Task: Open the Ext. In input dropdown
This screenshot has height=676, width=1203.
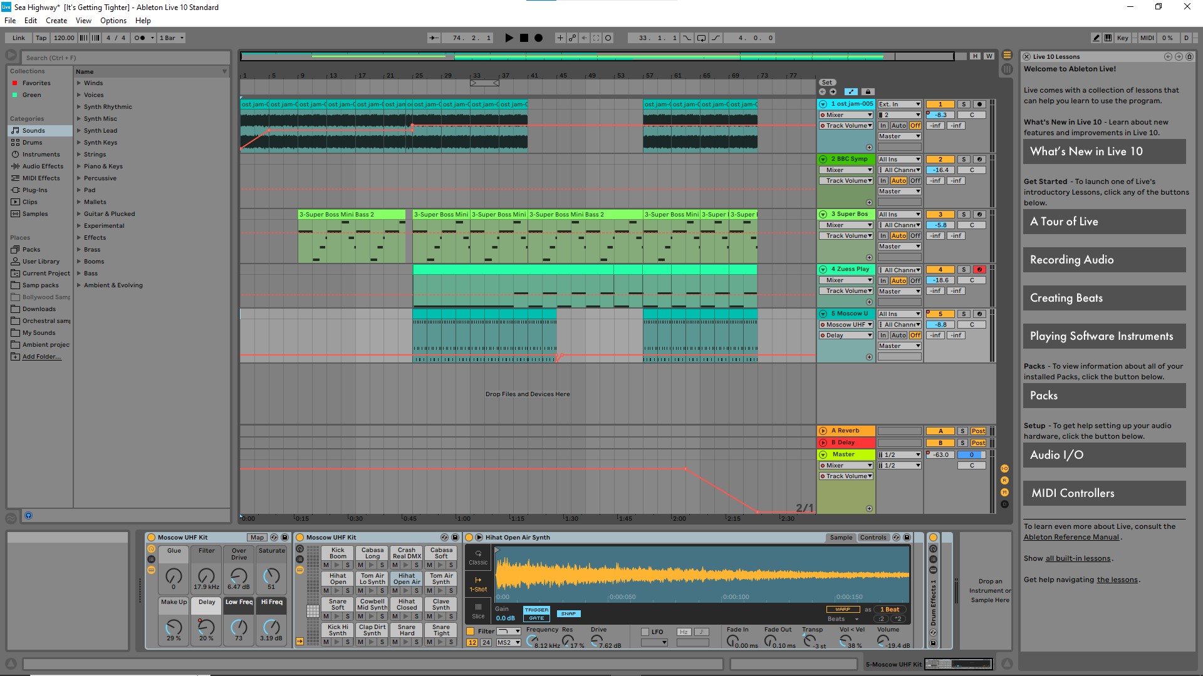Action: [x=899, y=105]
